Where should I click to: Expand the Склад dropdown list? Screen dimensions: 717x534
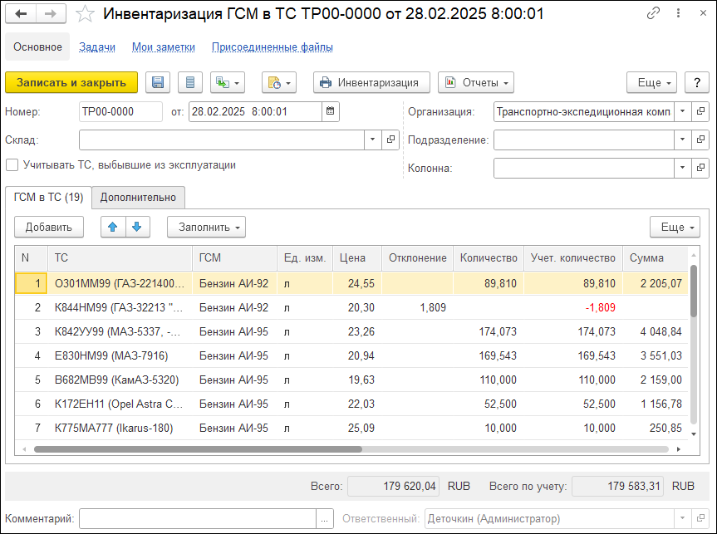373,140
